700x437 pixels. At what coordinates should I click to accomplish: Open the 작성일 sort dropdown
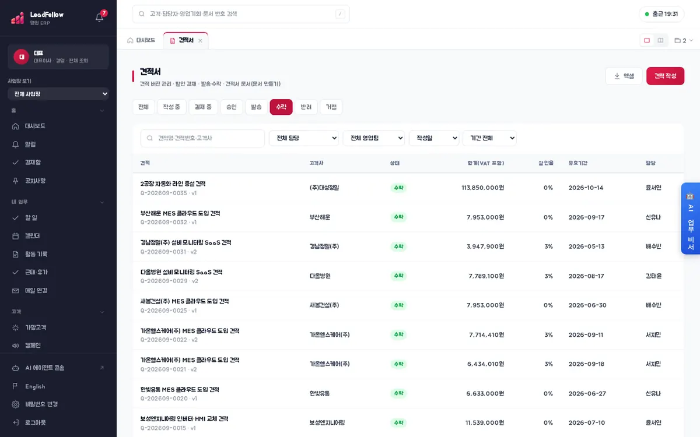coord(434,138)
